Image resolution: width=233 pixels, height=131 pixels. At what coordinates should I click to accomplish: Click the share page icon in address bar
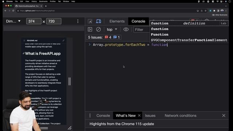(x=202, y=11)
